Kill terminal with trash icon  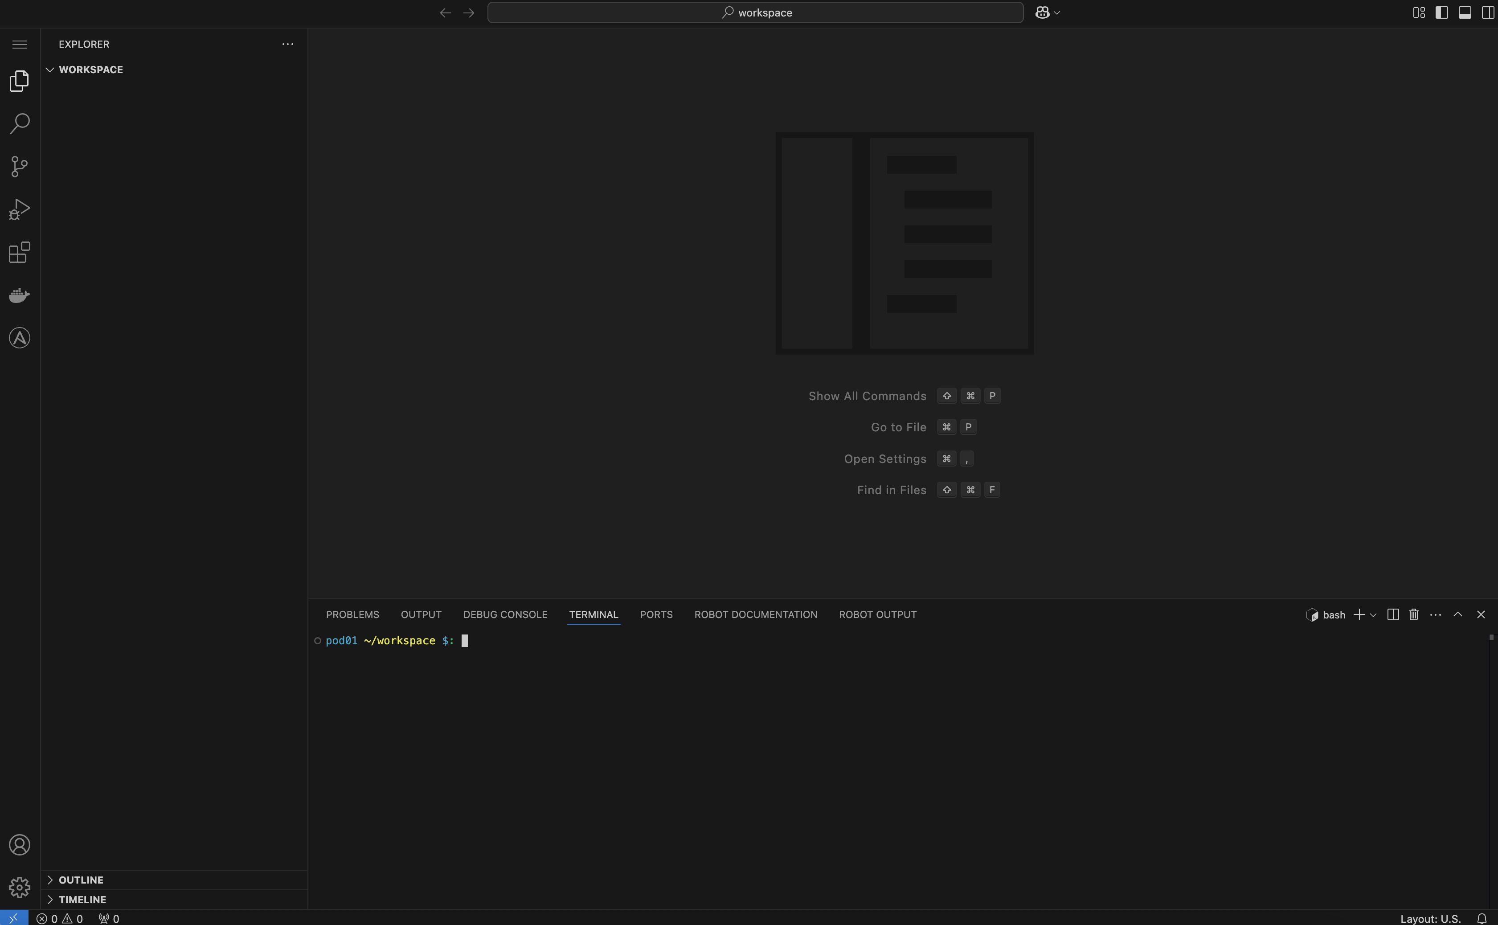[1414, 615]
